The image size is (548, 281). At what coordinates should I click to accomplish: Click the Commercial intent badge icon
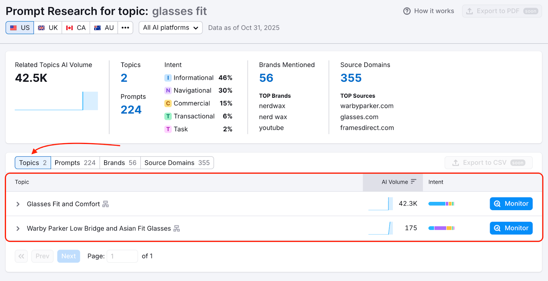coord(168,103)
